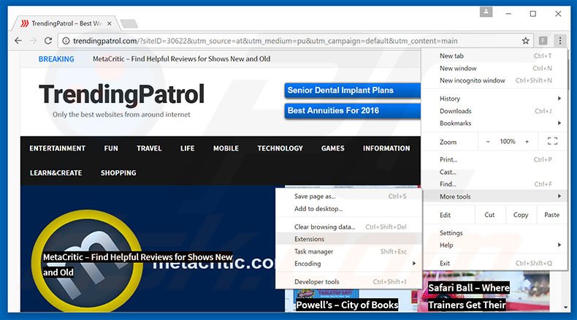This screenshot has width=577, height=320.
Task: Click the breaking news MetaCritic headline
Action: click(x=181, y=59)
